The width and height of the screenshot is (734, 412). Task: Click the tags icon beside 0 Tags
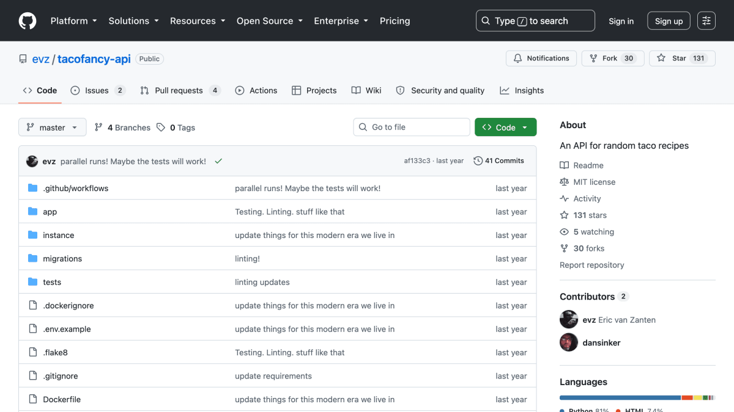point(161,128)
